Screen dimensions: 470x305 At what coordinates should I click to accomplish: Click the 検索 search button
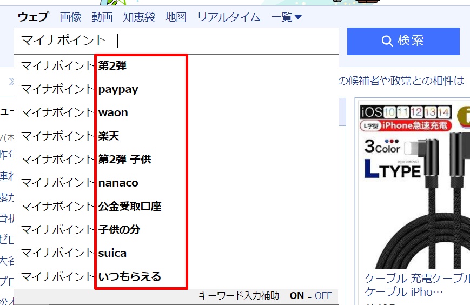coord(403,41)
